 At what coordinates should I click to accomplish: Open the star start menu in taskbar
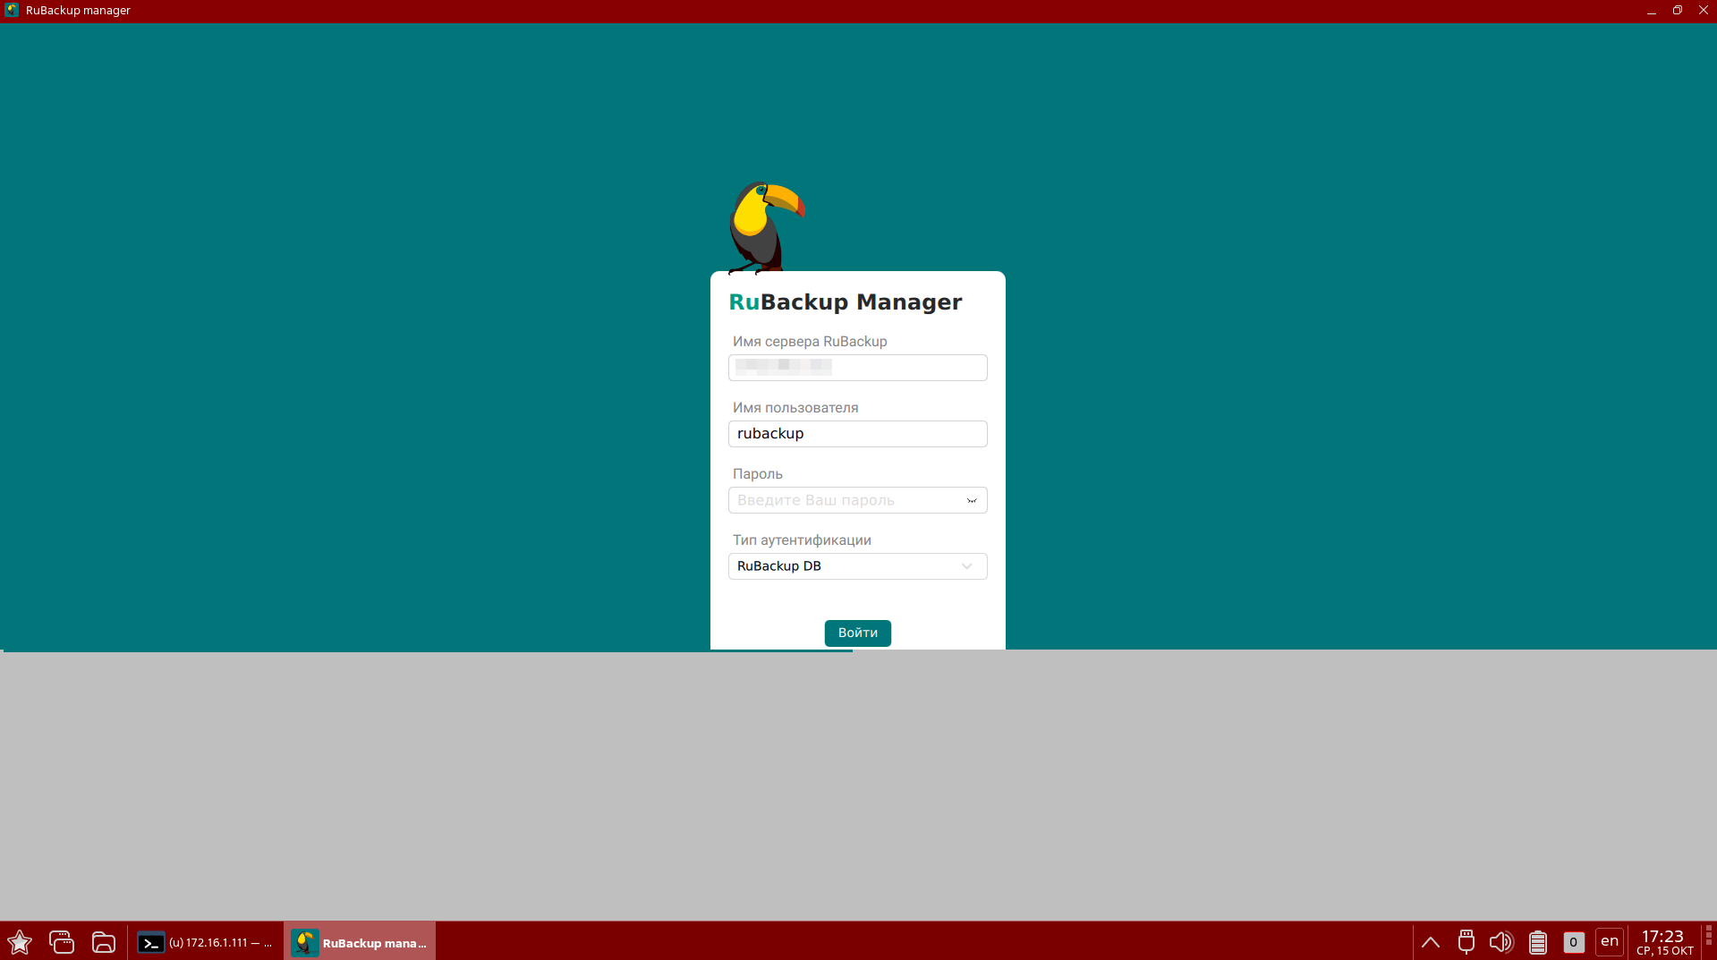pyautogui.click(x=20, y=942)
